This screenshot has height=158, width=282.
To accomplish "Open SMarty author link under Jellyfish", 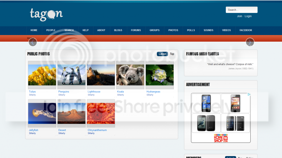I will click(32, 133).
